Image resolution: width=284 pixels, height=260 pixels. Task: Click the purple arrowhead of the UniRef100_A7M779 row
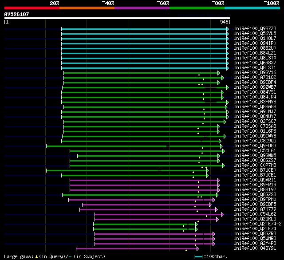click(216, 210)
